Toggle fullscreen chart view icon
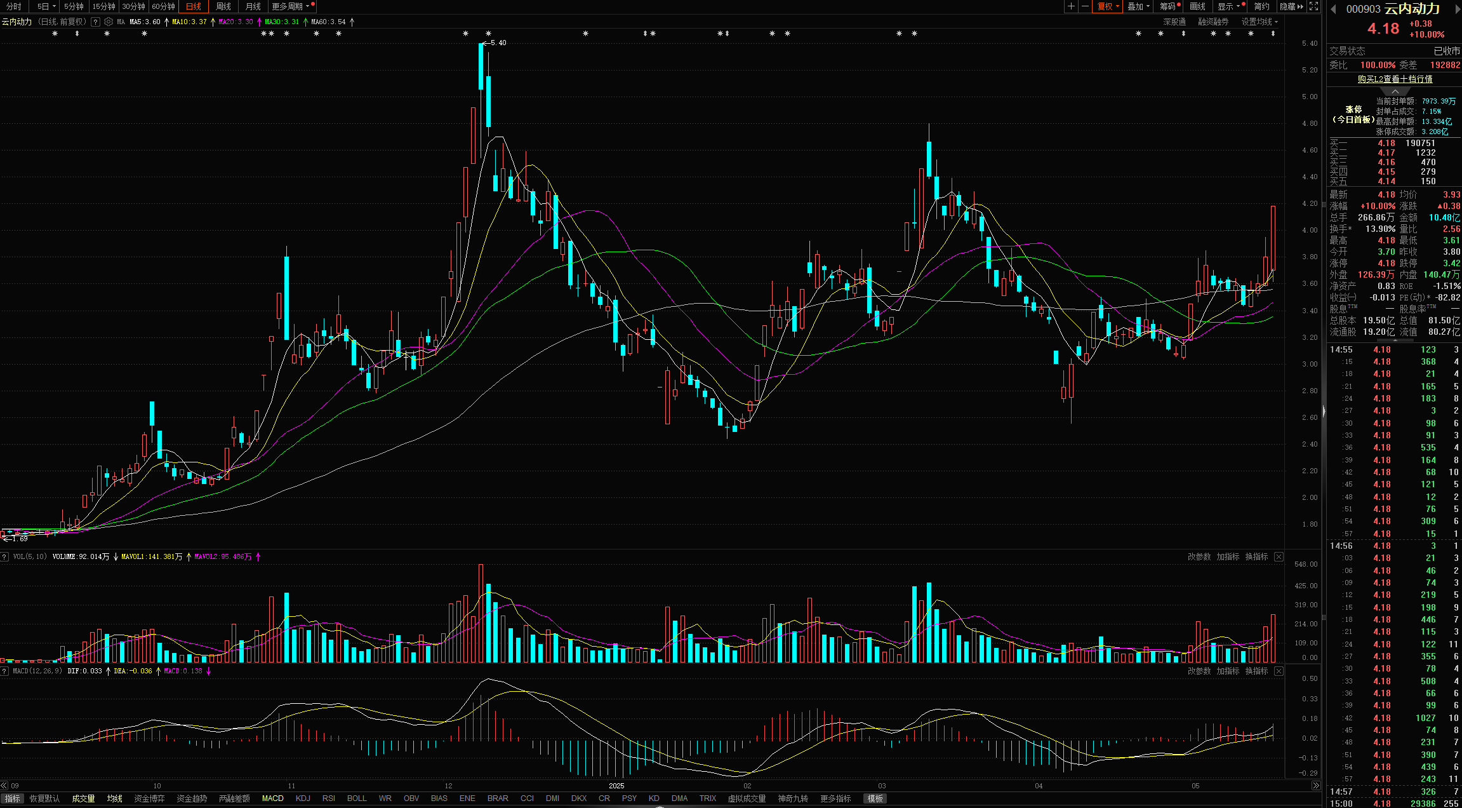This screenshot has height=808, width=1462. (1313, 6)
